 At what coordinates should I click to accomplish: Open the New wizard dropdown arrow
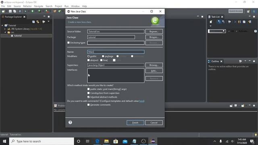(x=6, y=11)
